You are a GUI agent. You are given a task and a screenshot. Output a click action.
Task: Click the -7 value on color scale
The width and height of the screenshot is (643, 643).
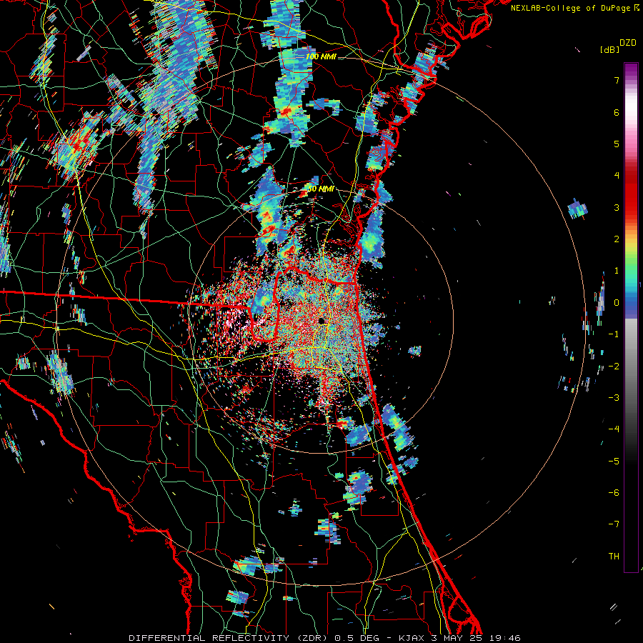point(614,524)
